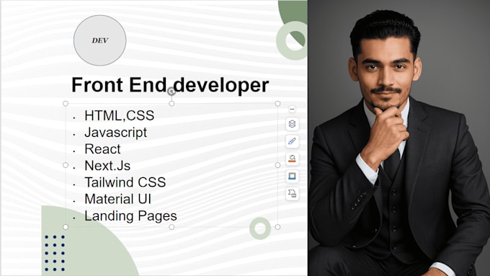Viewport: 490px width, 276px height.
Task: Select the bottom-left resize handle of text box
Action: pyautogui.click(x=66, y=227)
